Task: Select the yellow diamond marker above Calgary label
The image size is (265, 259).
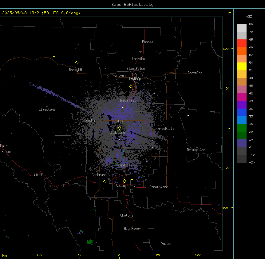Action: point(125,181)
